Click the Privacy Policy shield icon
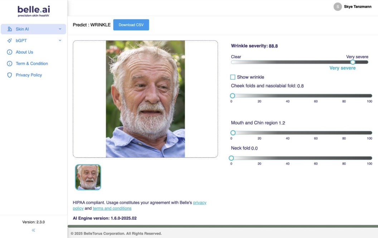The width and height of the screenshot is (378, 238). point(10,75)
